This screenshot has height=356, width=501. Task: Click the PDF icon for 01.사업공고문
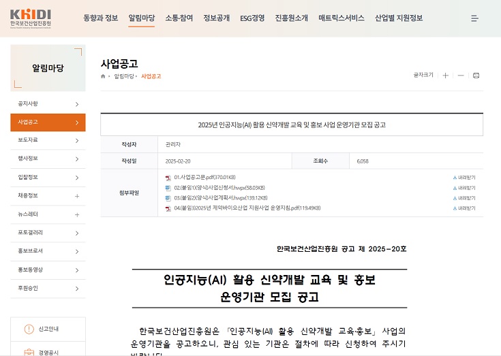168,177
